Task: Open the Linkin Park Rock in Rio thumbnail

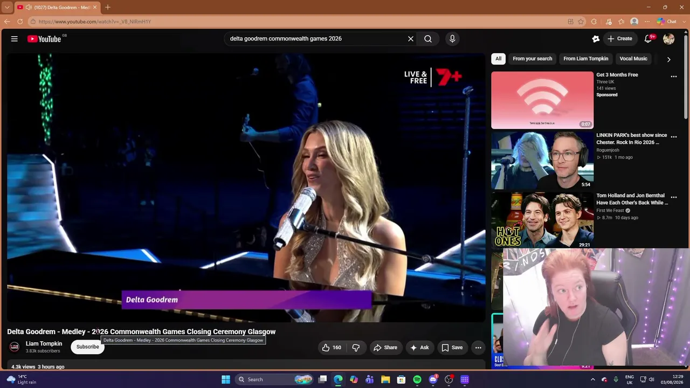Action: click(542, 161)
